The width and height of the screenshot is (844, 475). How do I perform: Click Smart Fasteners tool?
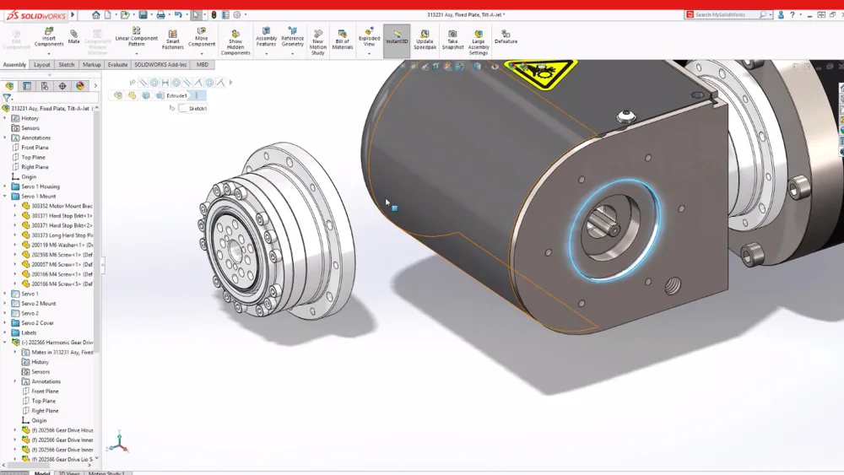[173, 40]
